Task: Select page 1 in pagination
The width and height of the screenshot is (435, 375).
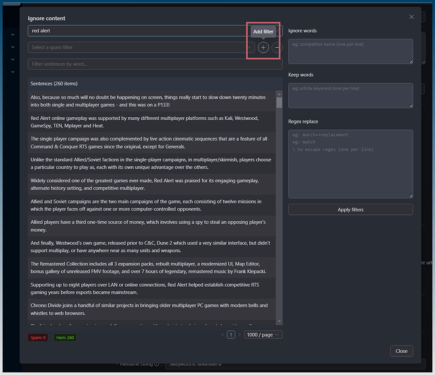Action: click(231, 335)
